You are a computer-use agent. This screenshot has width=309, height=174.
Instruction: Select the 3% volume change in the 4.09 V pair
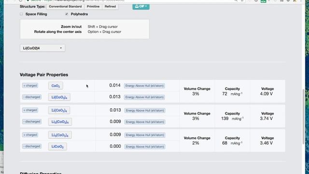coord(196,94)
